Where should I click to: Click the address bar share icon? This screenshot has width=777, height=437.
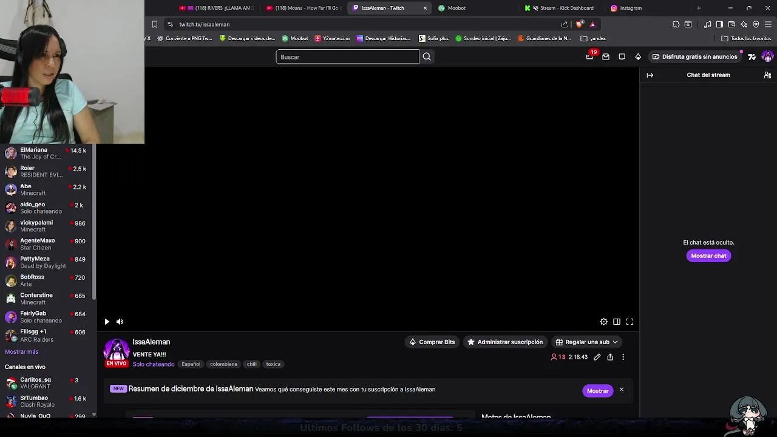click(x=565, y=24)
